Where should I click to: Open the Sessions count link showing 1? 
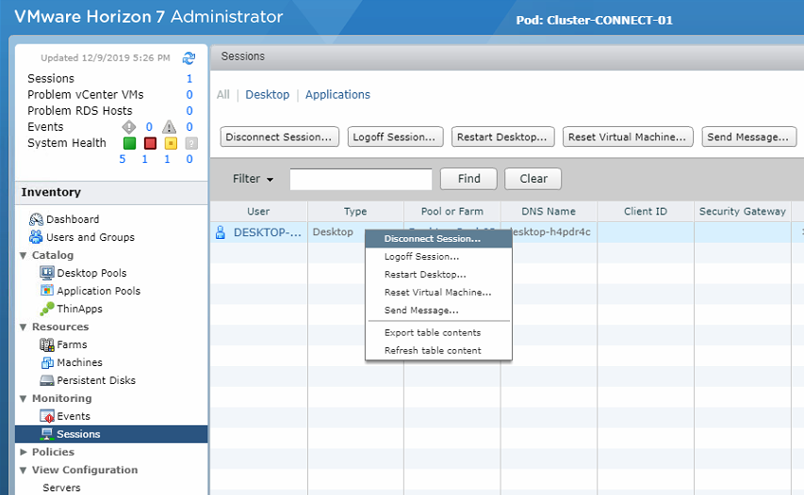[189, 79]
